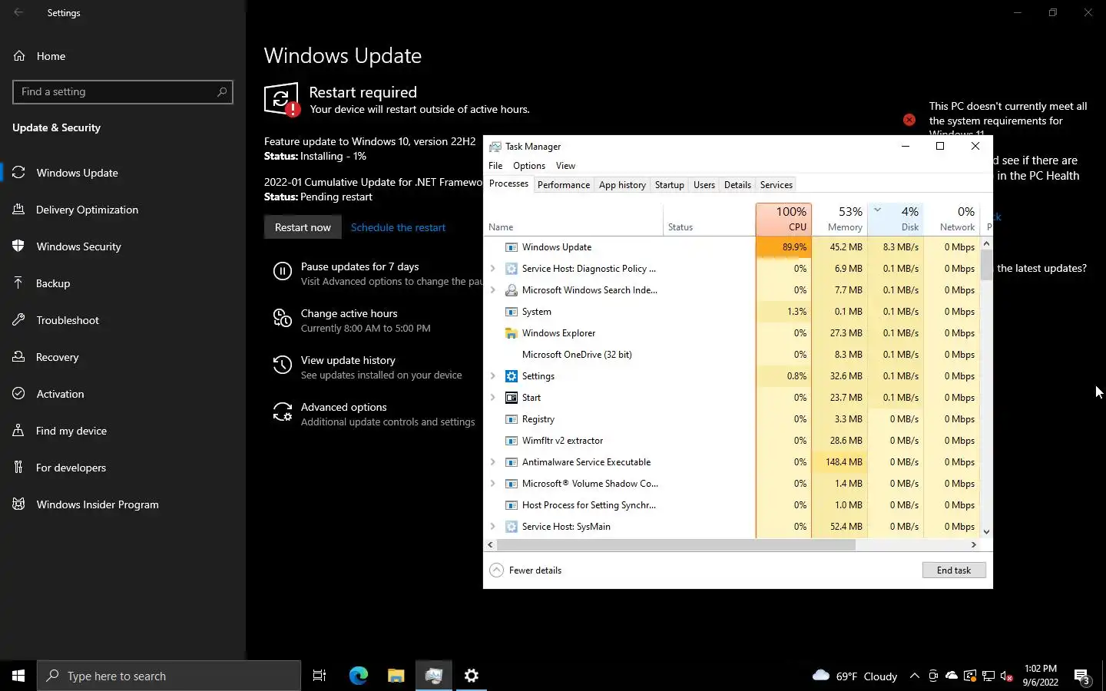This screenshot has height=691, width=1106.
Task: Sort processes by Network column
Action: [x=952, y=219]
